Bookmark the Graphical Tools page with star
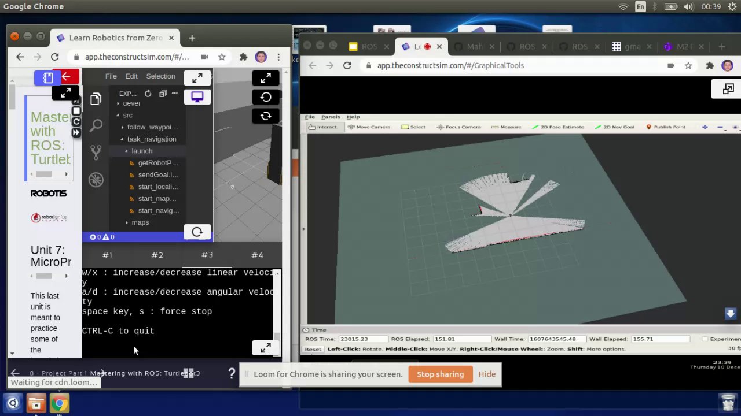Viewport: 741px width, 416px height. [688, 65]
